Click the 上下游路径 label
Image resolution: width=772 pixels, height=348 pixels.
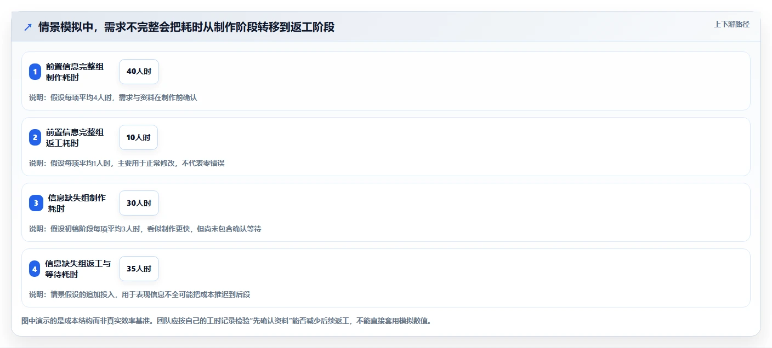[x=731, y=24]
